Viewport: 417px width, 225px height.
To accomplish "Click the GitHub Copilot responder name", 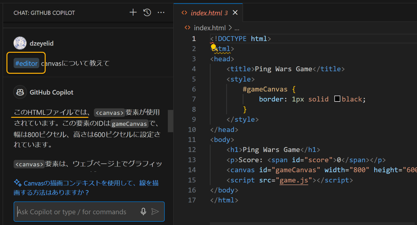I will pos(52,92).
